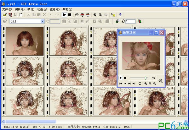Open the frame timing clock icon
Screen dimensions: 189x130
pos(77,15)
